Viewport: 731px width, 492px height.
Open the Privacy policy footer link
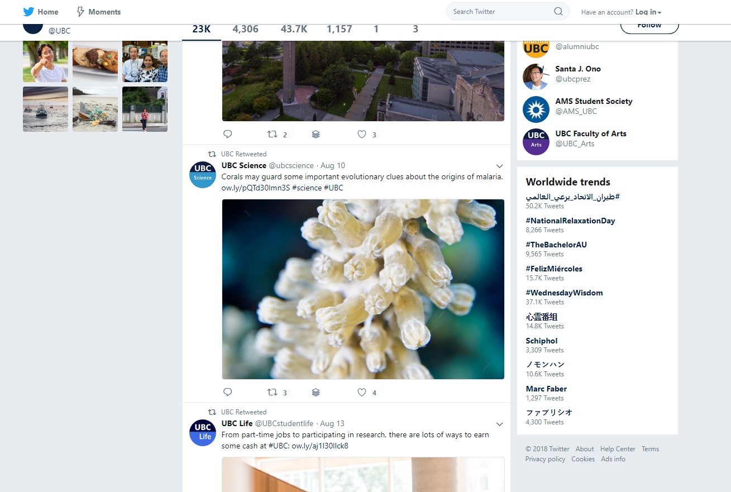point(545,459)
